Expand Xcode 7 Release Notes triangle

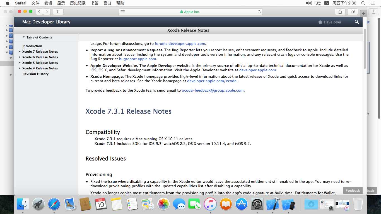tap(20, 52)
